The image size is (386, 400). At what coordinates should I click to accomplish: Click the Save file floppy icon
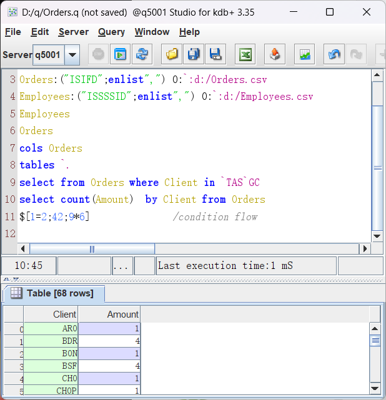pos(216,55)
